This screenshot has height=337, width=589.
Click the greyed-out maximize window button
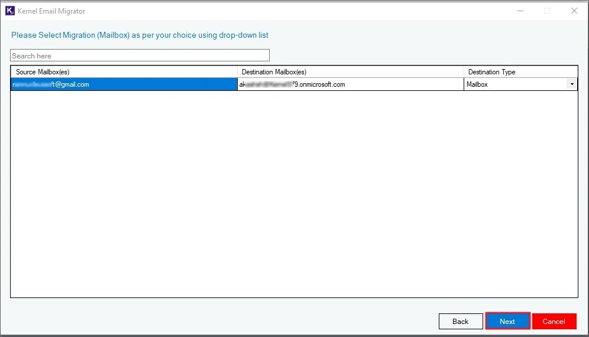click(x=547, y=11)
